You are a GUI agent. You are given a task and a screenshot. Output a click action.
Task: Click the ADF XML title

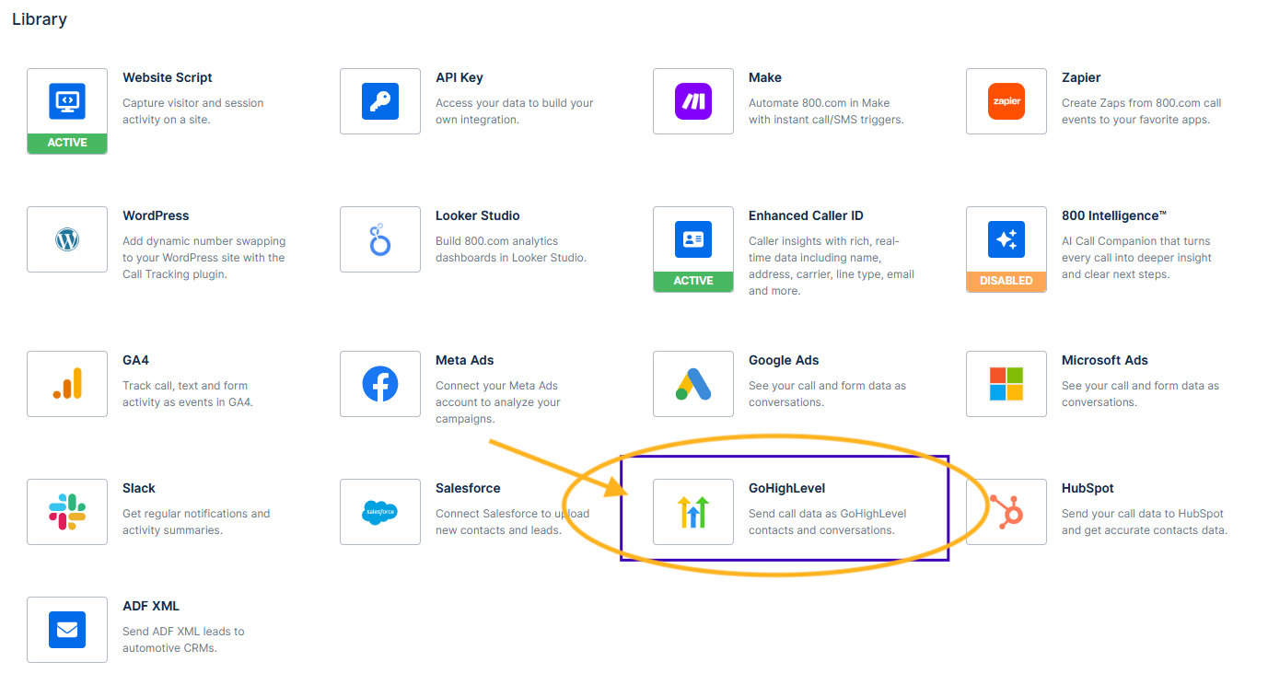pyautogui.click(x=151, y=606)
